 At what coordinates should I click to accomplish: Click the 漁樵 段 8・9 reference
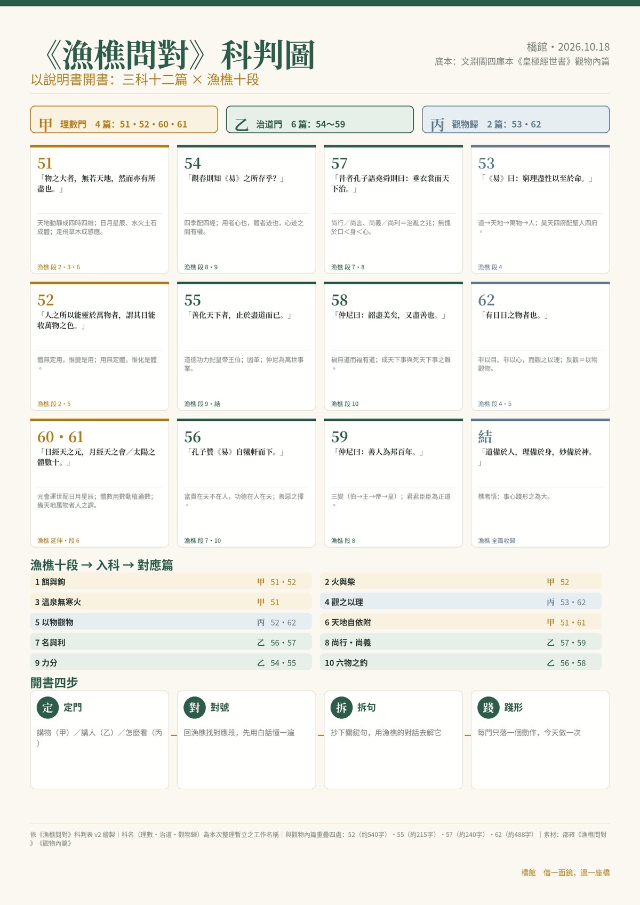(201, 267)
